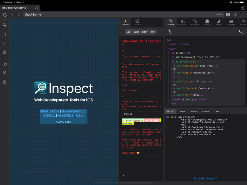This screenshot has width=247, height=185.
Task: Select the Style tab
Action: tap(182, 112)
